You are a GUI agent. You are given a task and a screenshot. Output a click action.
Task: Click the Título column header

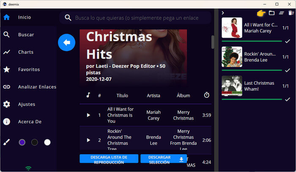coord(122,96)
